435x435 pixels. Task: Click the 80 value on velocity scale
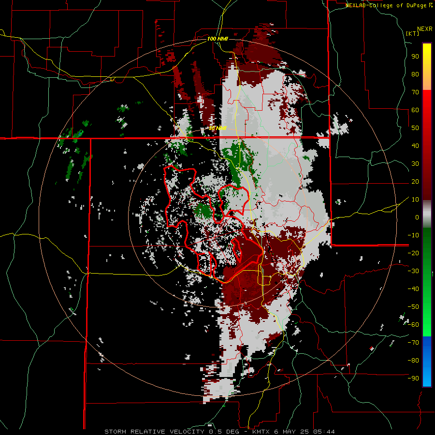pos(415,74)
